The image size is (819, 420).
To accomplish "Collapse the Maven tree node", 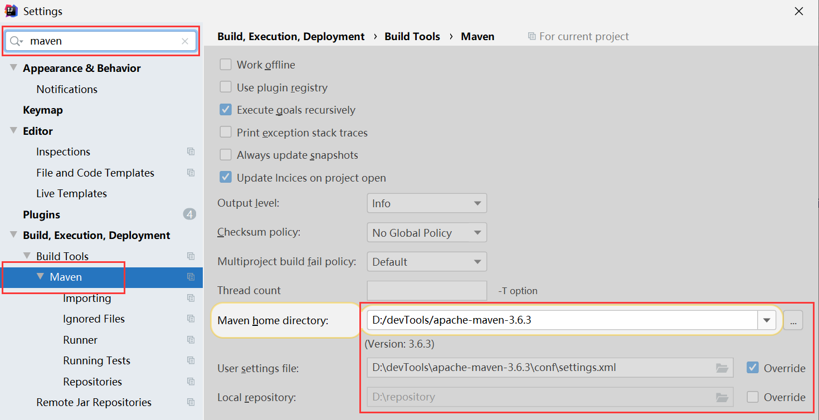I will [40, 277].
